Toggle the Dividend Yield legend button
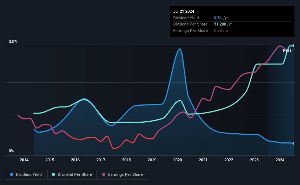Screen dimensions: 300x185 (26, 175)
